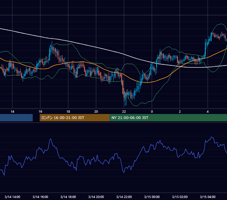Click the 3/15 00:00 time label
This screenshot has width=227, height=200.
click(x=152, y=197)
